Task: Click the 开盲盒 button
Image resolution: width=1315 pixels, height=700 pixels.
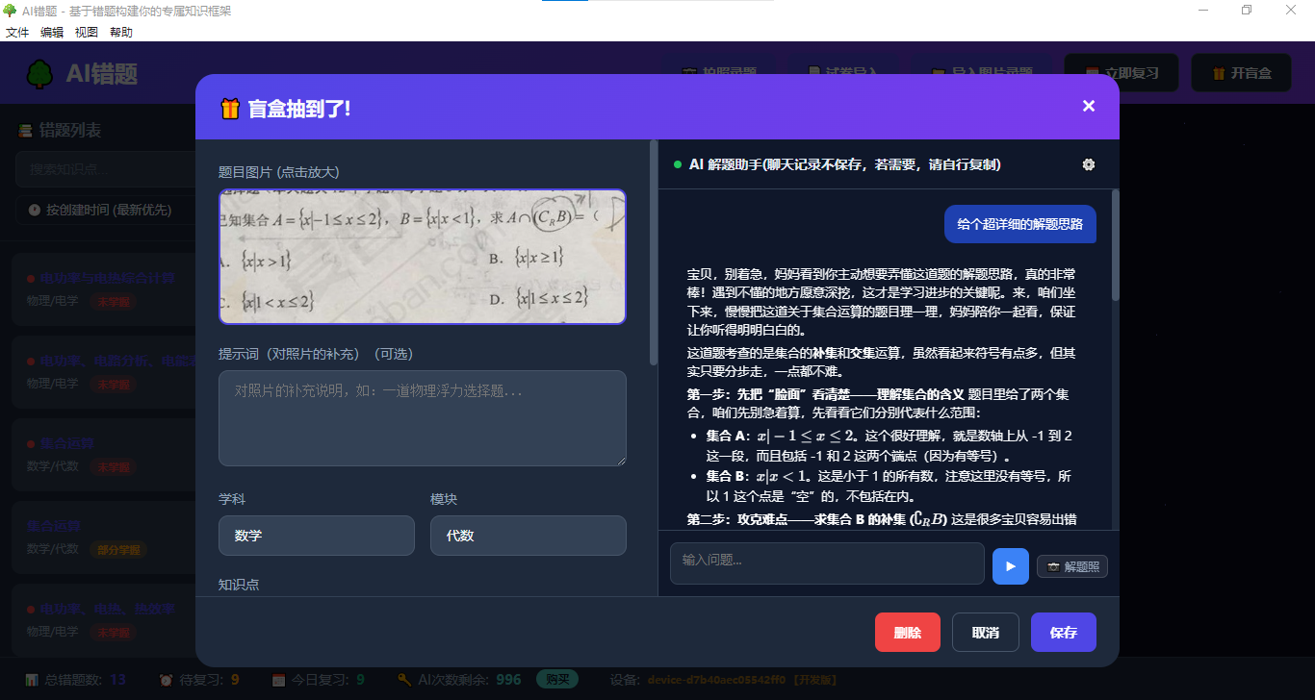Action: click(1242, 73)
